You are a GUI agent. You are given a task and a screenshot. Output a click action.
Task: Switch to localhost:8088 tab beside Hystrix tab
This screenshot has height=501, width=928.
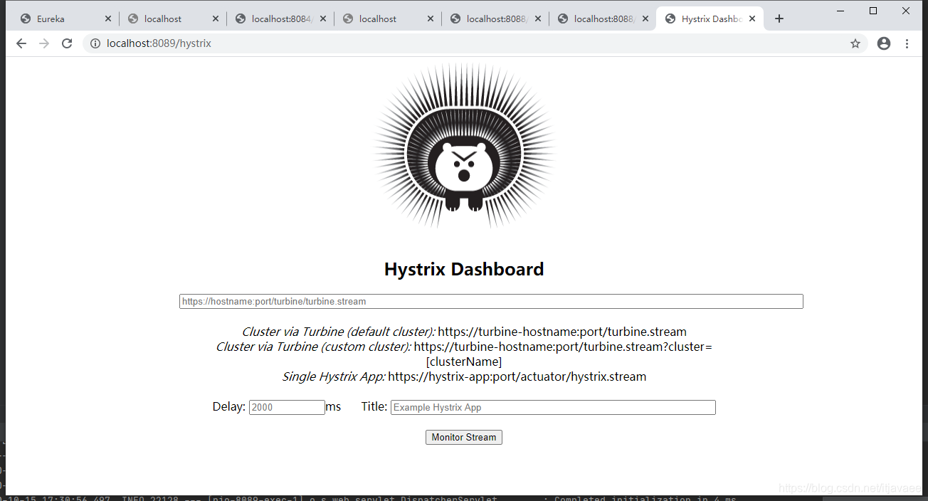(602, 19)
